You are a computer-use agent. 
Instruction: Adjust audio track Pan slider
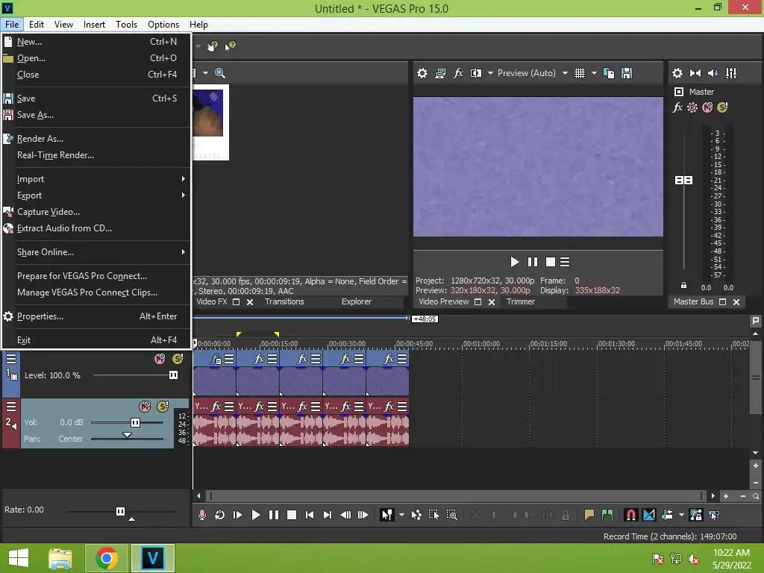point(127,436)
